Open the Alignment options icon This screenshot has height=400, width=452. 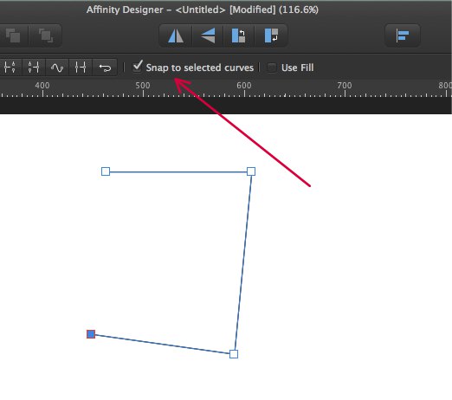click(403, 35)
